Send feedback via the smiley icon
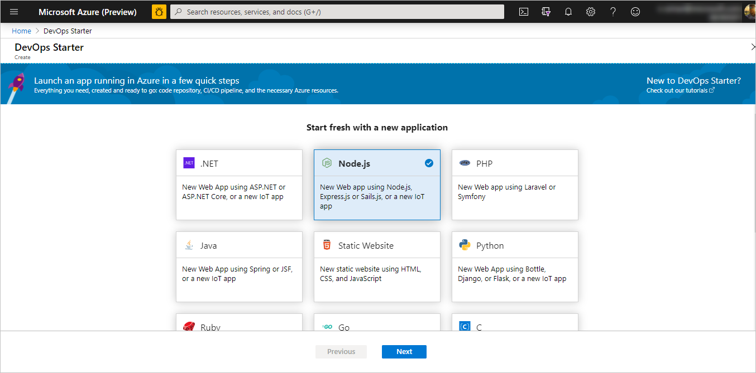The width and height of the screenshot is (756, 373). tap(635, 11)
